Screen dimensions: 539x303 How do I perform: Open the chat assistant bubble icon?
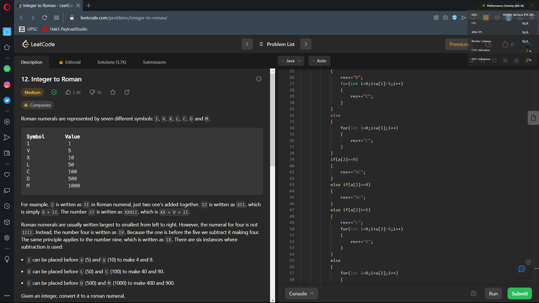pos(522,269)
